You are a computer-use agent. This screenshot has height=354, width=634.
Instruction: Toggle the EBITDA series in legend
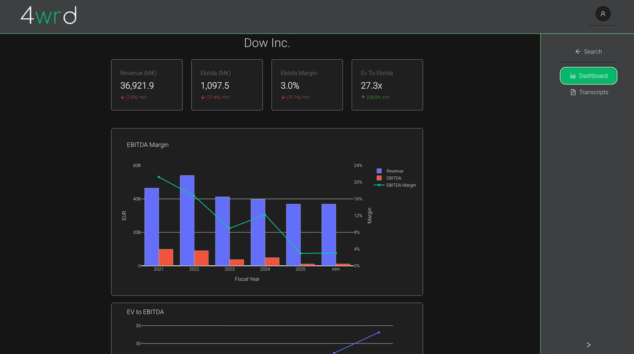coord(393,178)
